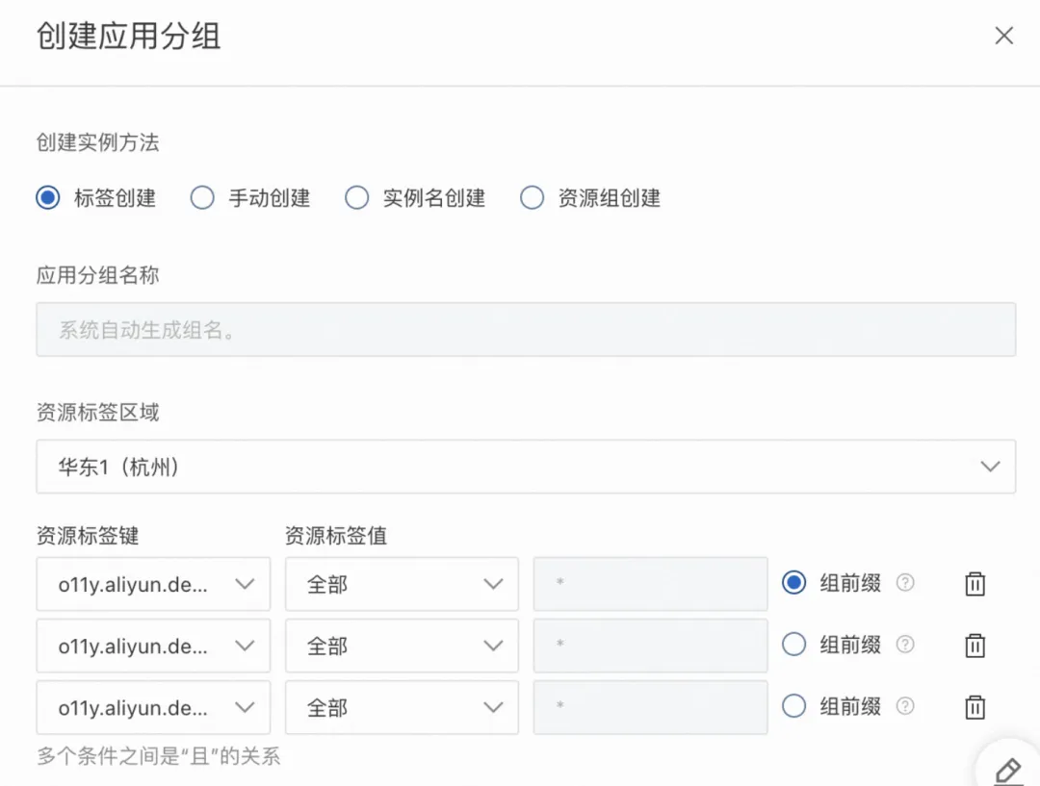The height and width of the screenshot is (786, 1040).
Task: Click the 资源标签键 column label
Action: click(88, 536)
